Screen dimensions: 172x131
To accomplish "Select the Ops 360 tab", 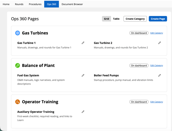I will pyautogui.click(x=51, y=4).
